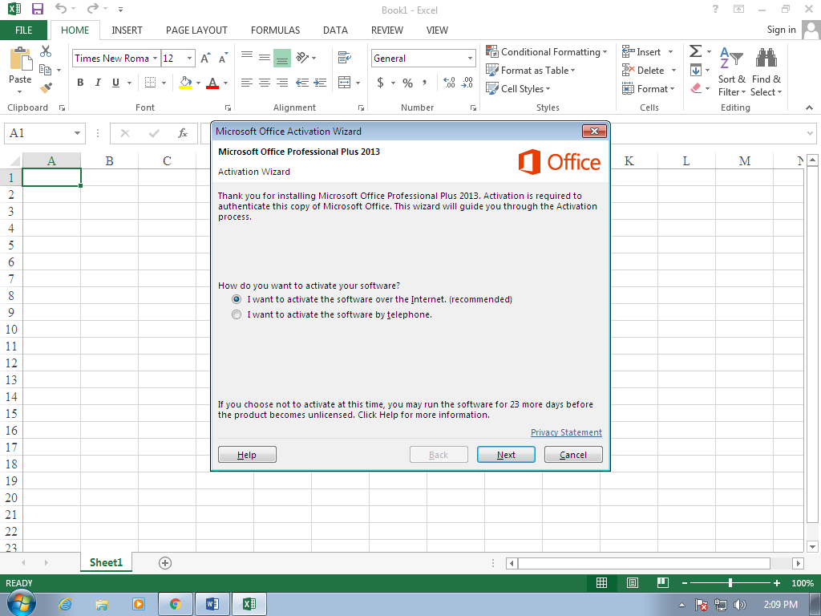Open the General number format dropdown
Viewport: 821px width, 616px height.
[x=471, y=59]
